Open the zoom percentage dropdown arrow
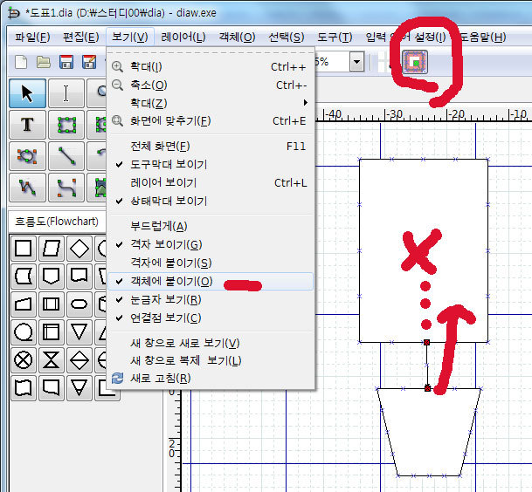The width and height of the screenshot is (532, 492). pos(356,62)
